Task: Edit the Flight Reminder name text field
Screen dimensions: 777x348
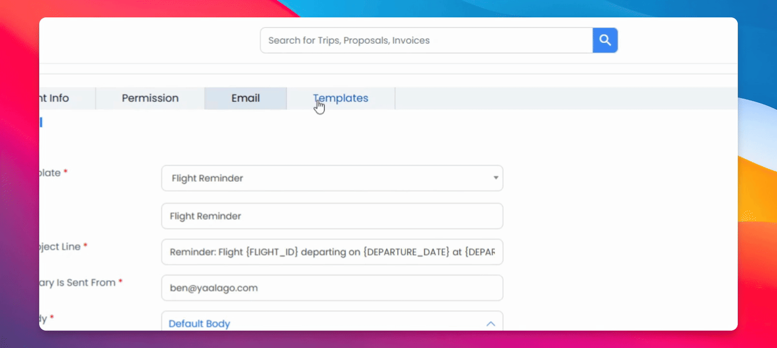Action: pyautogui.click(x=332, y=216)
